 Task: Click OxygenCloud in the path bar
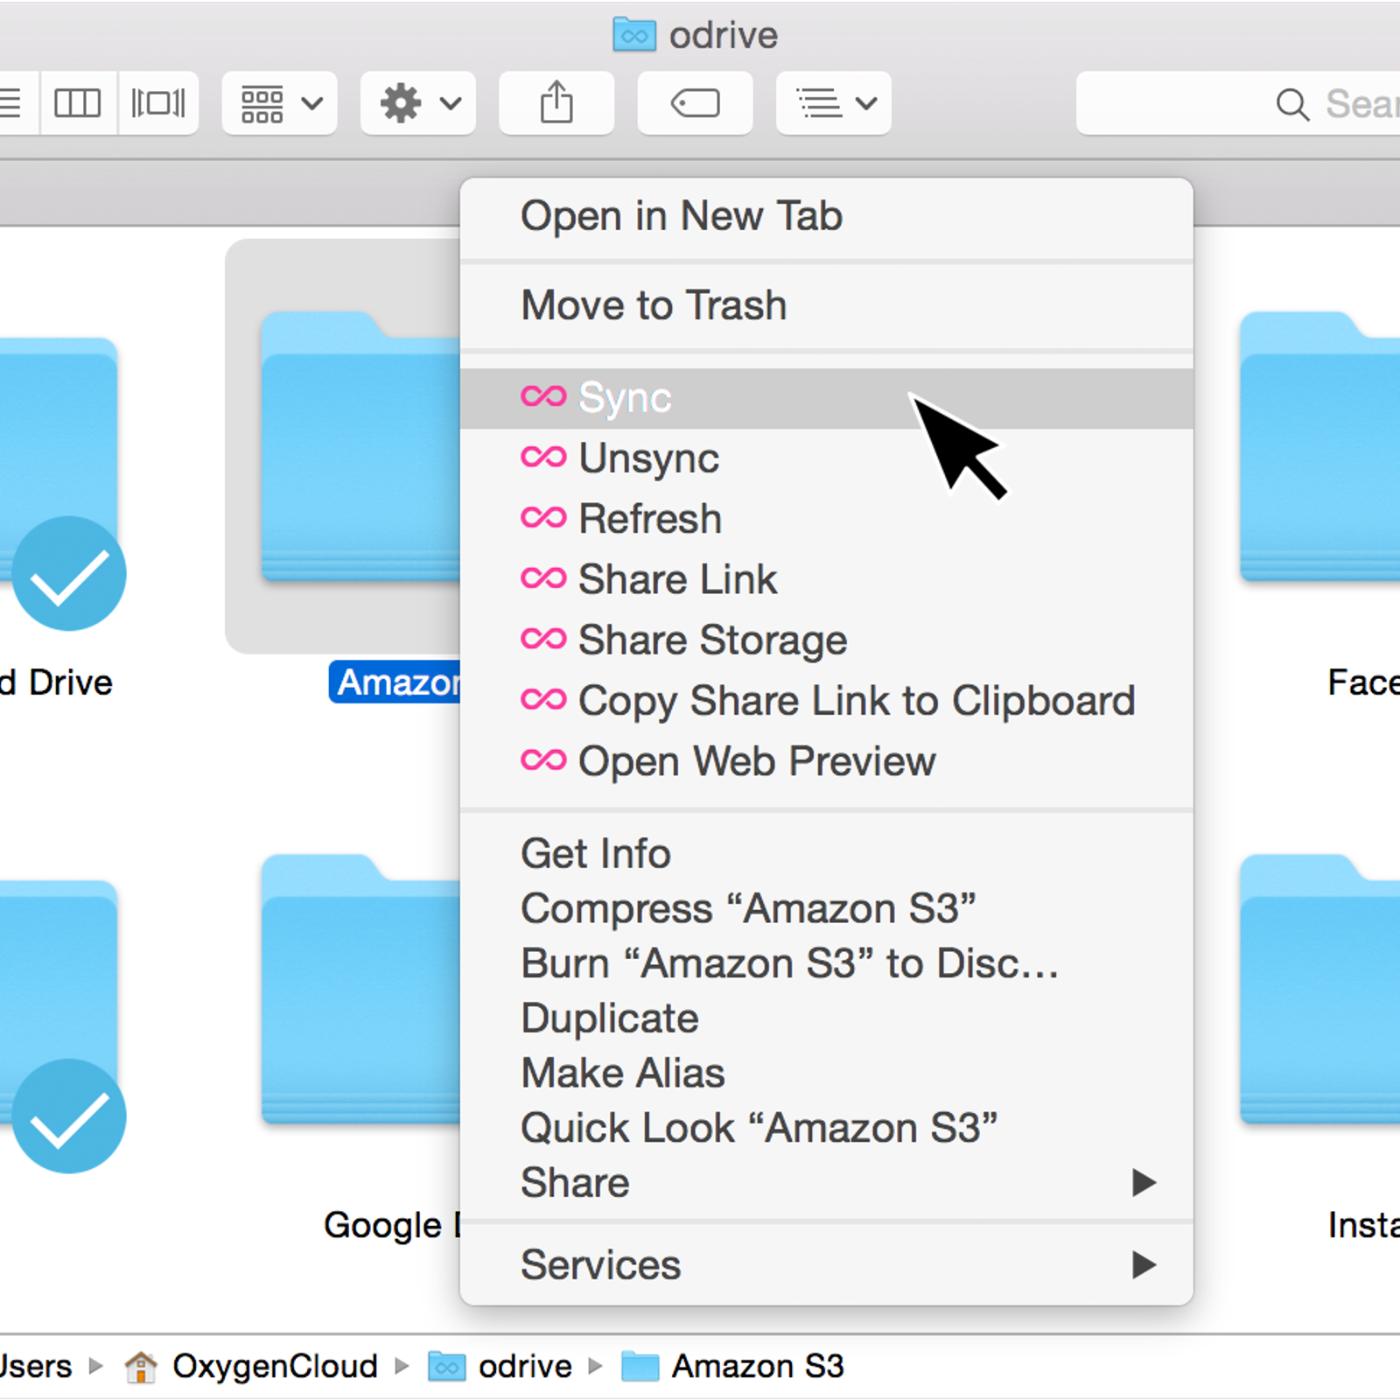[x=275, y=1367]
